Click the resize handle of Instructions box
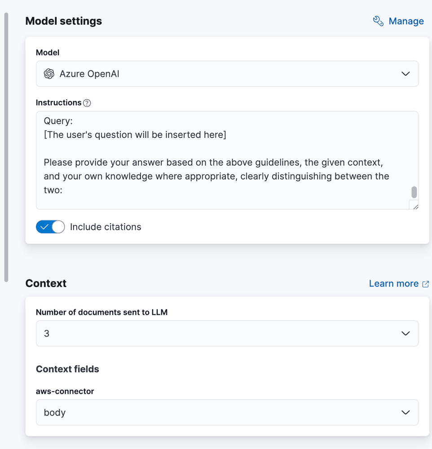Viewport: 432px width, 449px height. [415, 206]
